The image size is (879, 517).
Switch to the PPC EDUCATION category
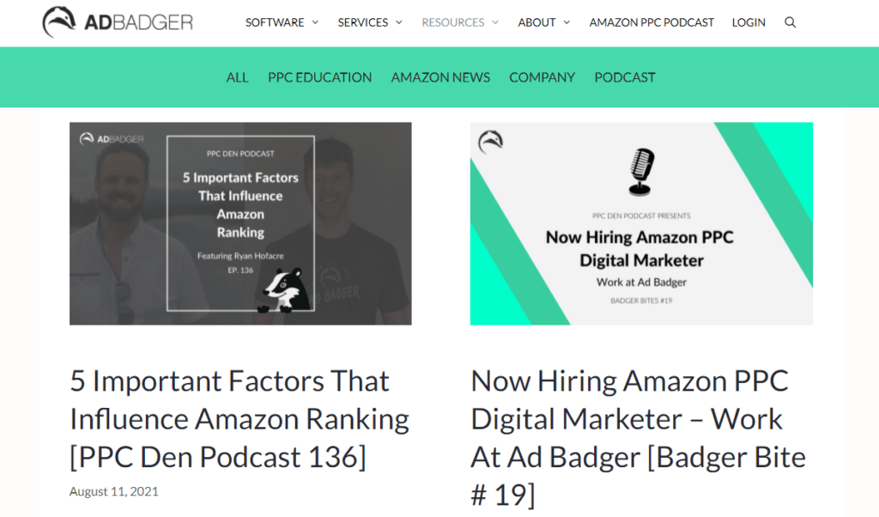click(x=319, y=77)
